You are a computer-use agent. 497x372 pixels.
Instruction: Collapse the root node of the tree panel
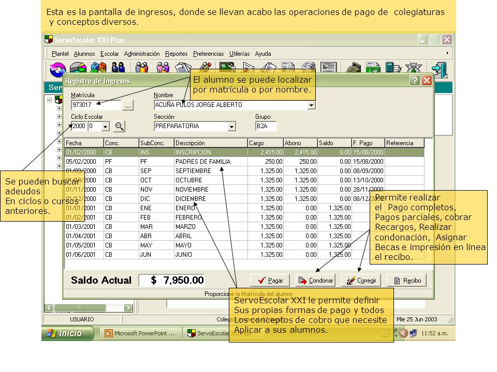[50, 100]
